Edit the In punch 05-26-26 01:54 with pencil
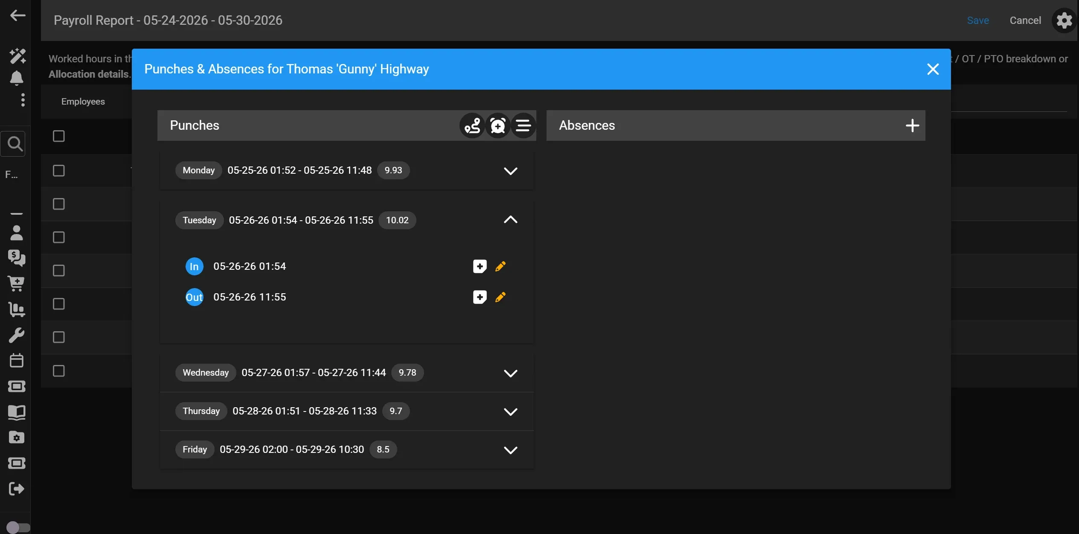Image resolution: width=1079 pixels, height=534 pixels. pyautogui.click(x=500, y=266)
